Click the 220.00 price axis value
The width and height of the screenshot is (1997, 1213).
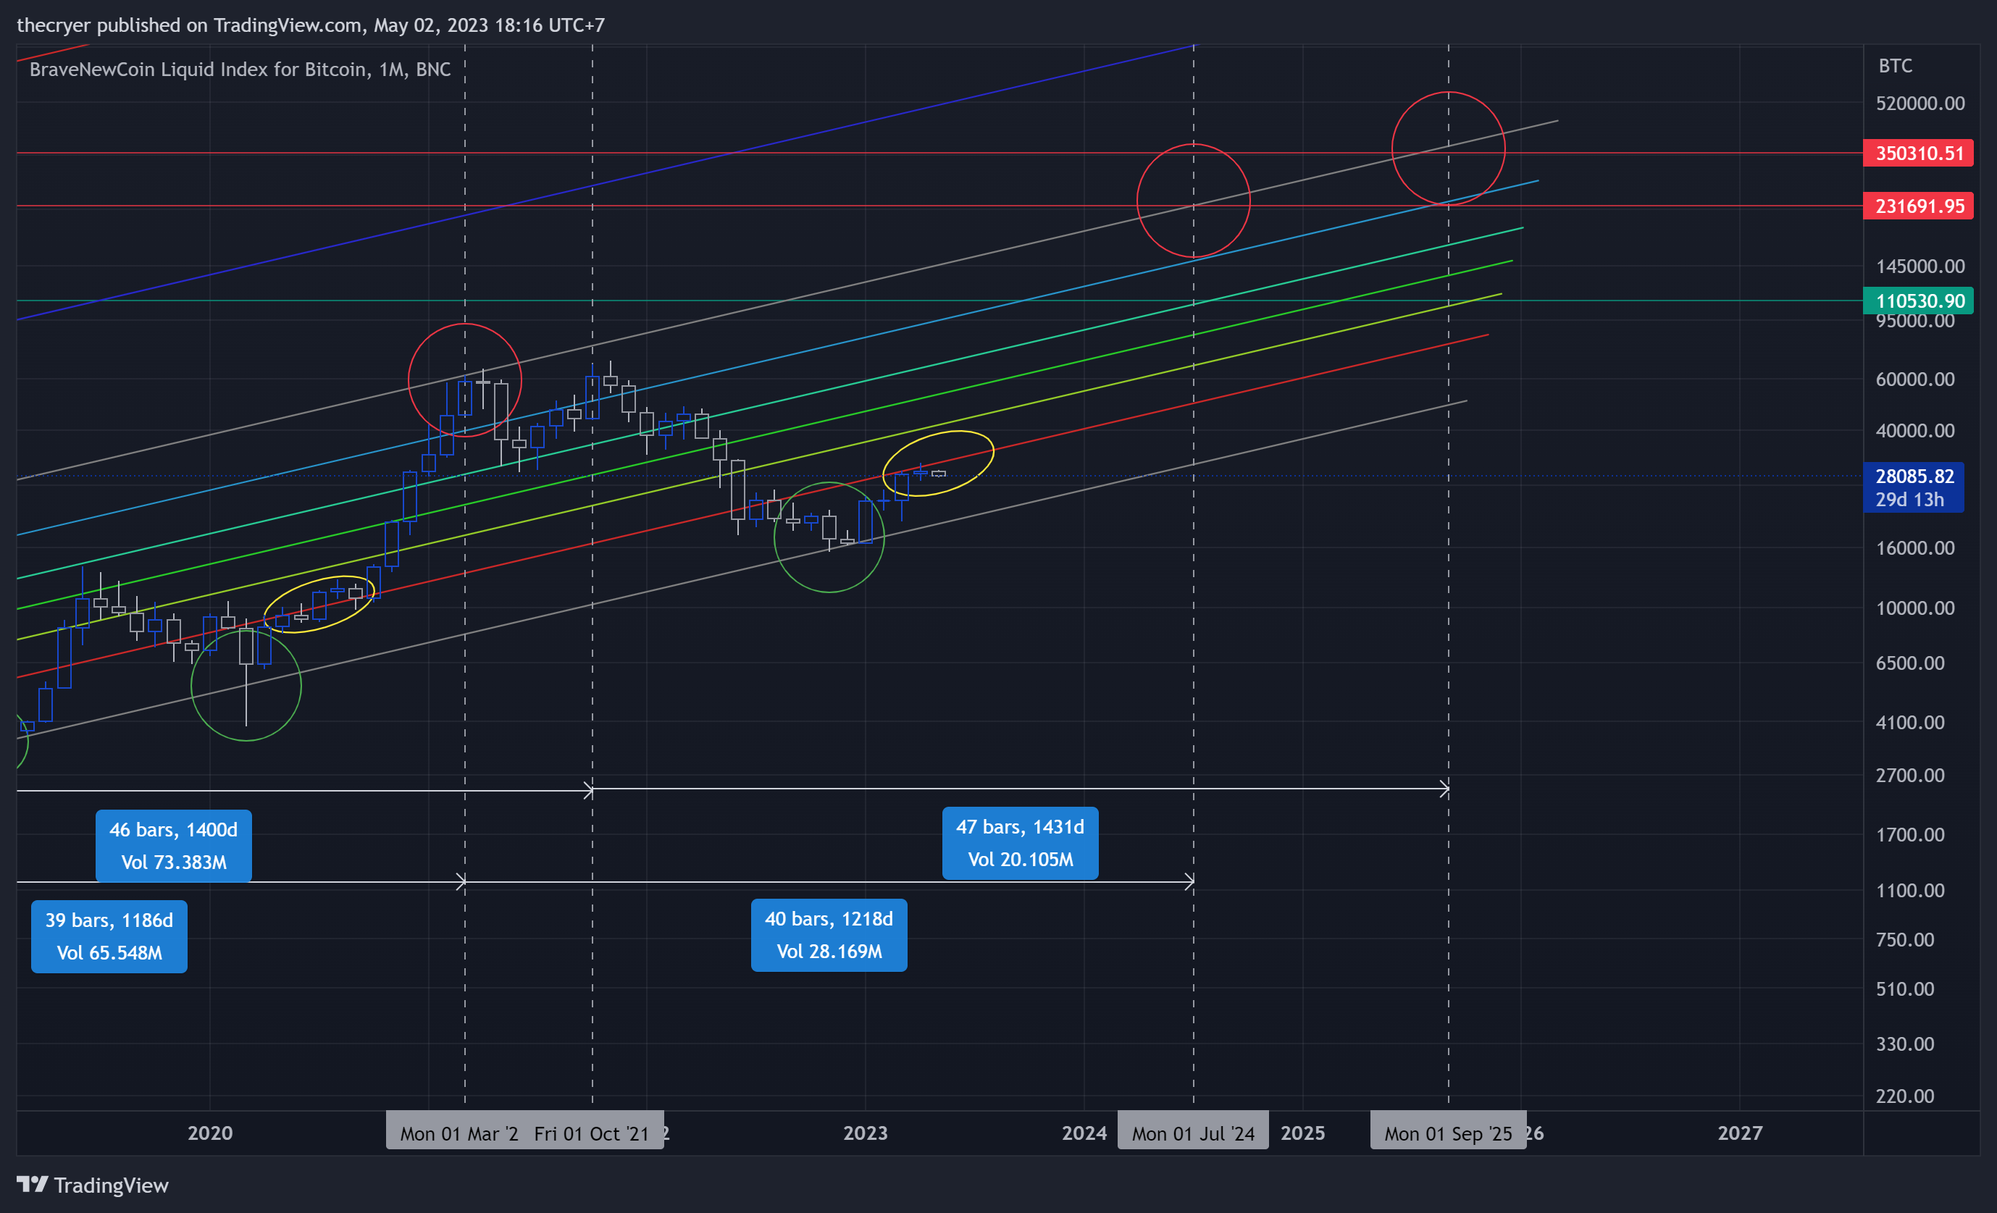click(1904, 1096)
